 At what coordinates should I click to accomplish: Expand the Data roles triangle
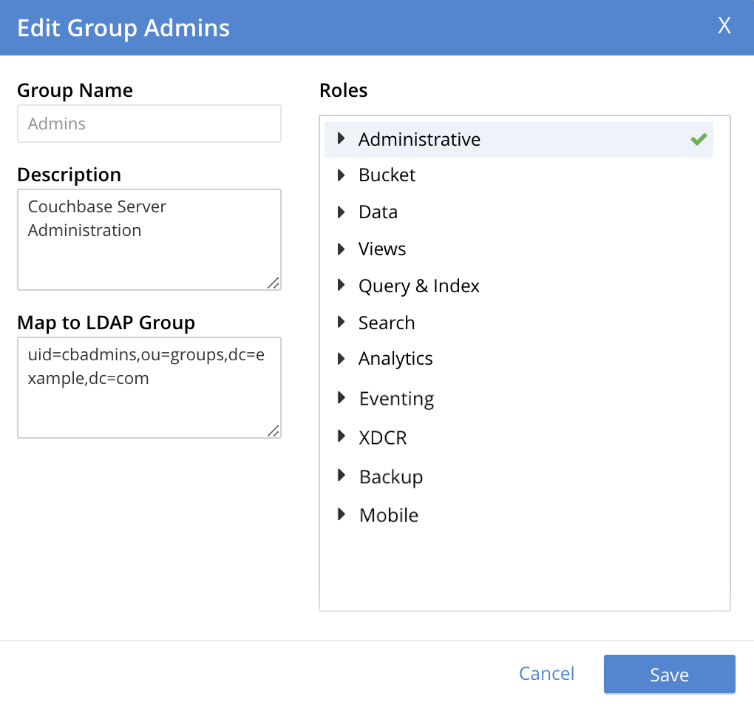coord(341,212)
